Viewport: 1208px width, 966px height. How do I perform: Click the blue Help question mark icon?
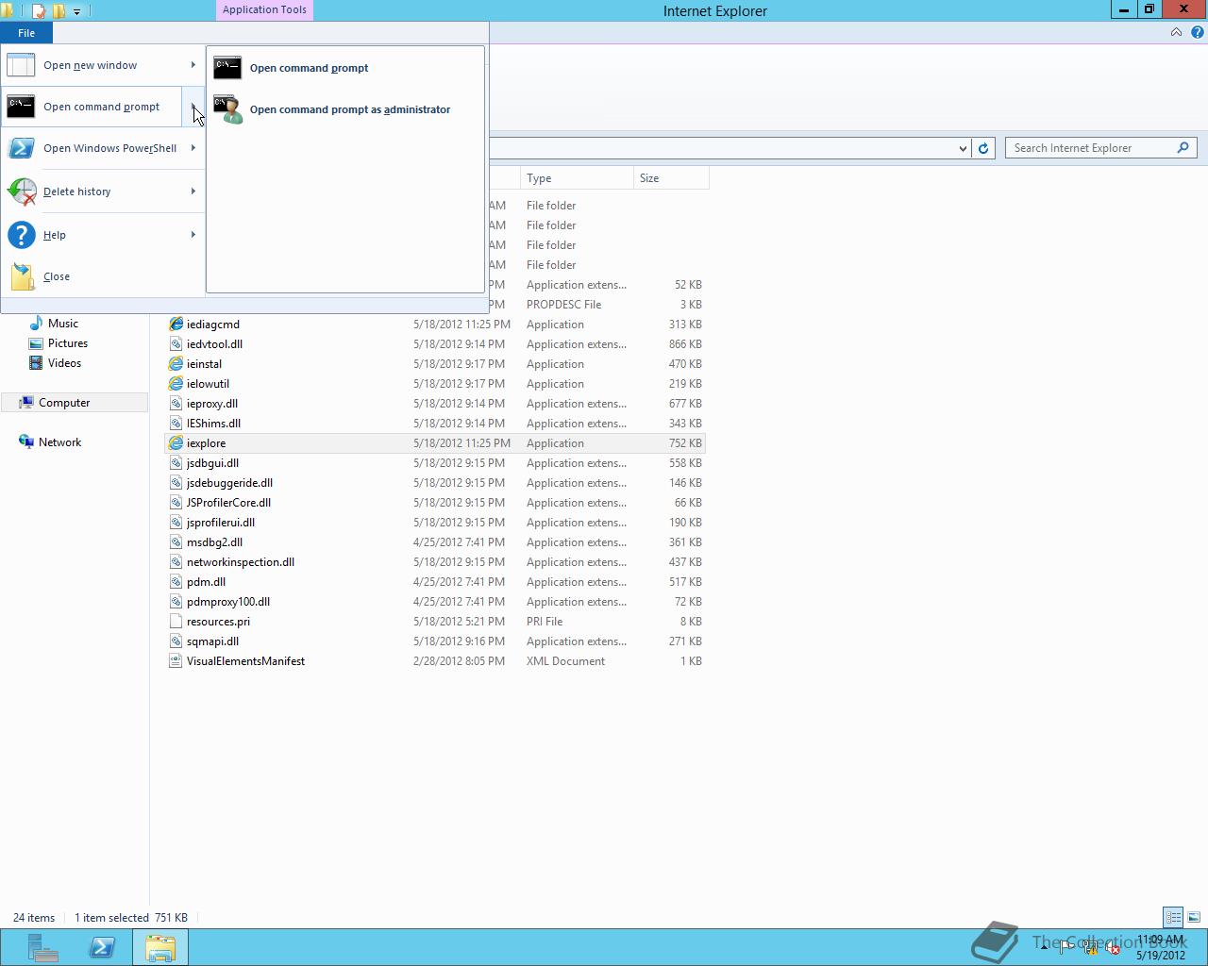click(x=21, y=235)
